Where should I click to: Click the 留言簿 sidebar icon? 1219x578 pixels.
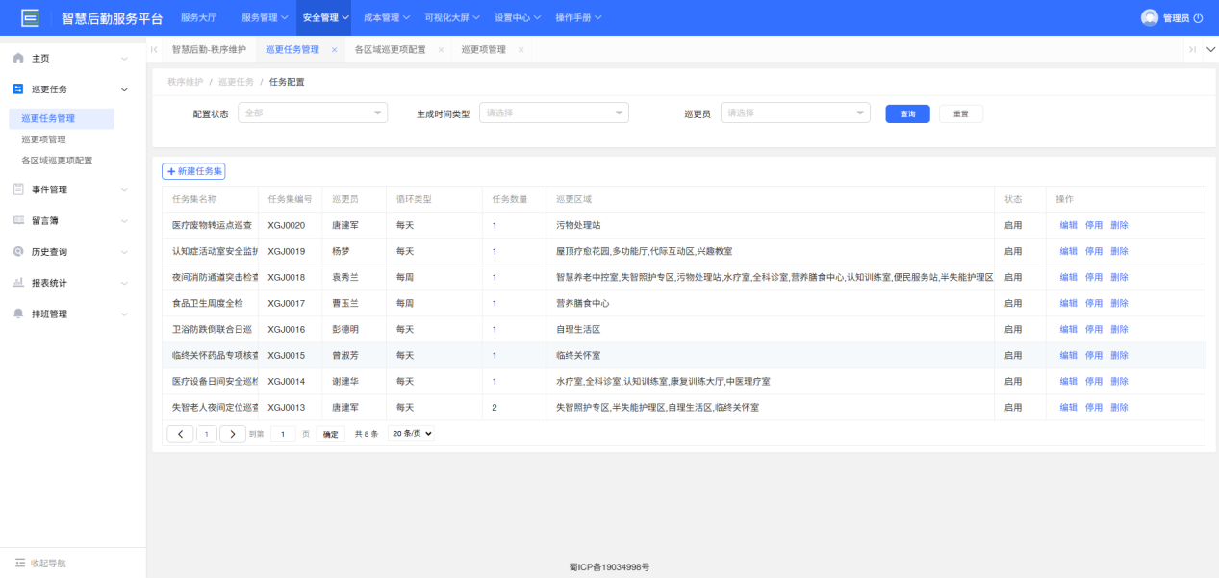(x=18, y=220)
